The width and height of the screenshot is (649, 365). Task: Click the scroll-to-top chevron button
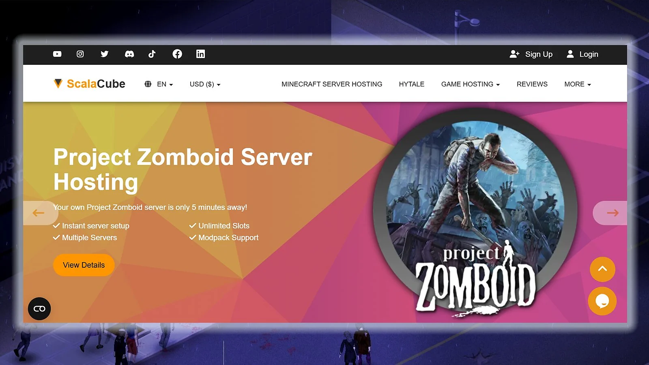602,269
